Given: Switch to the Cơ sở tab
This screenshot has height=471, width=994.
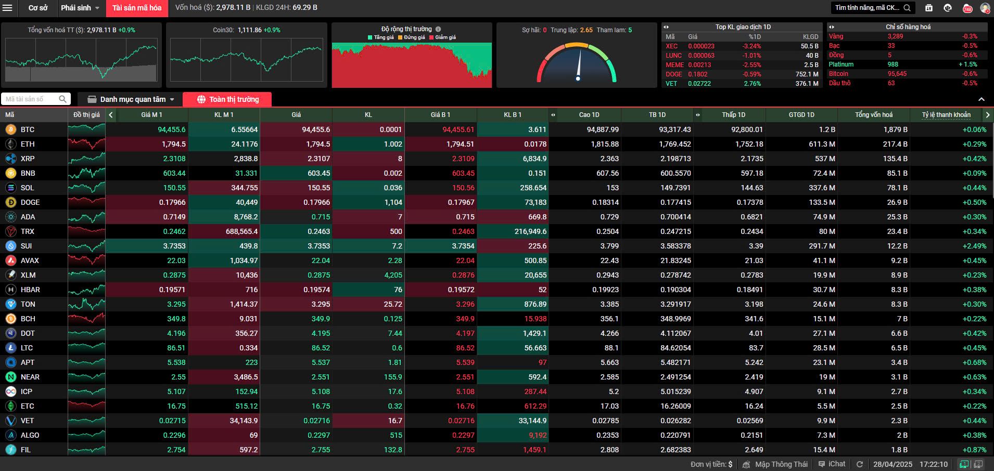Looking at the screenshot, I should (37, 8).
